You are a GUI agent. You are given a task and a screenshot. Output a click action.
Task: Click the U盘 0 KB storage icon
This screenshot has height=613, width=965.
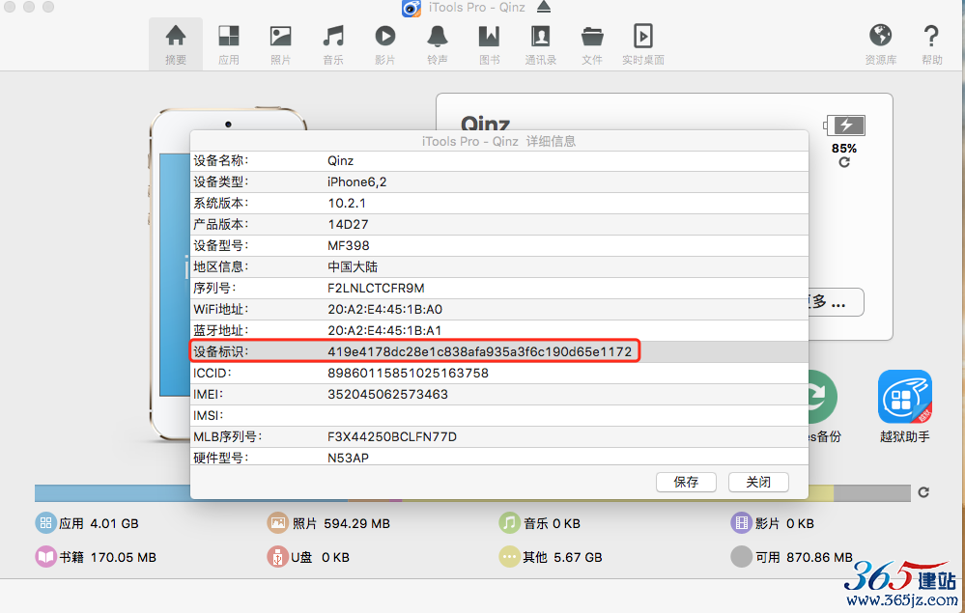277,557
